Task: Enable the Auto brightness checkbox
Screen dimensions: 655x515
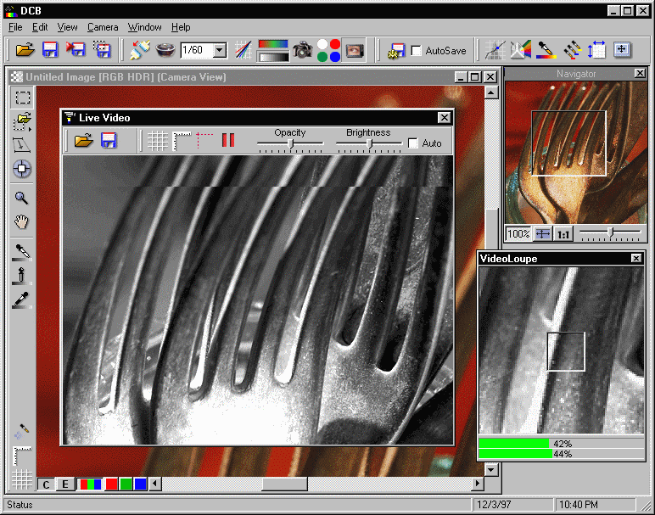Action: [x=412, y=143]
